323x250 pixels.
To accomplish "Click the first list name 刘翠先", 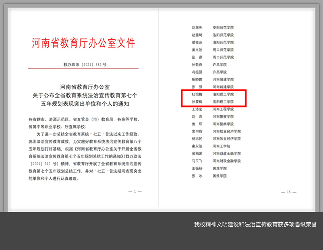I will click(x=197, y=28).
